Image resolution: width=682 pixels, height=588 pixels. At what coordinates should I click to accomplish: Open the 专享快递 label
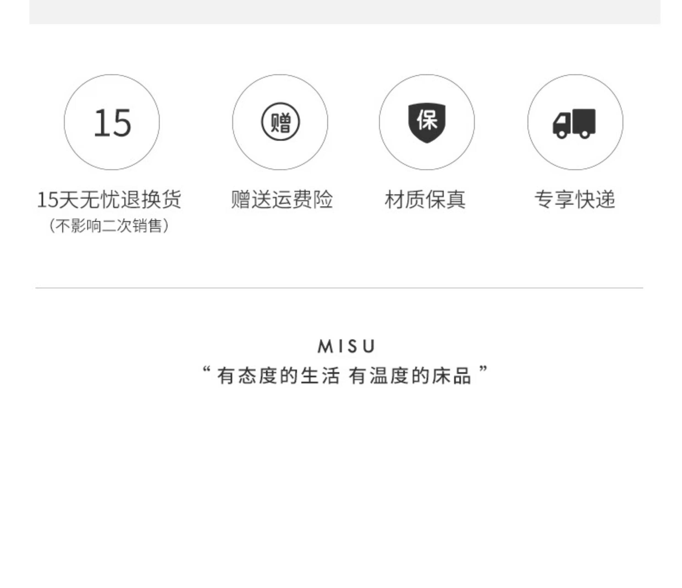tap(574, 200)
